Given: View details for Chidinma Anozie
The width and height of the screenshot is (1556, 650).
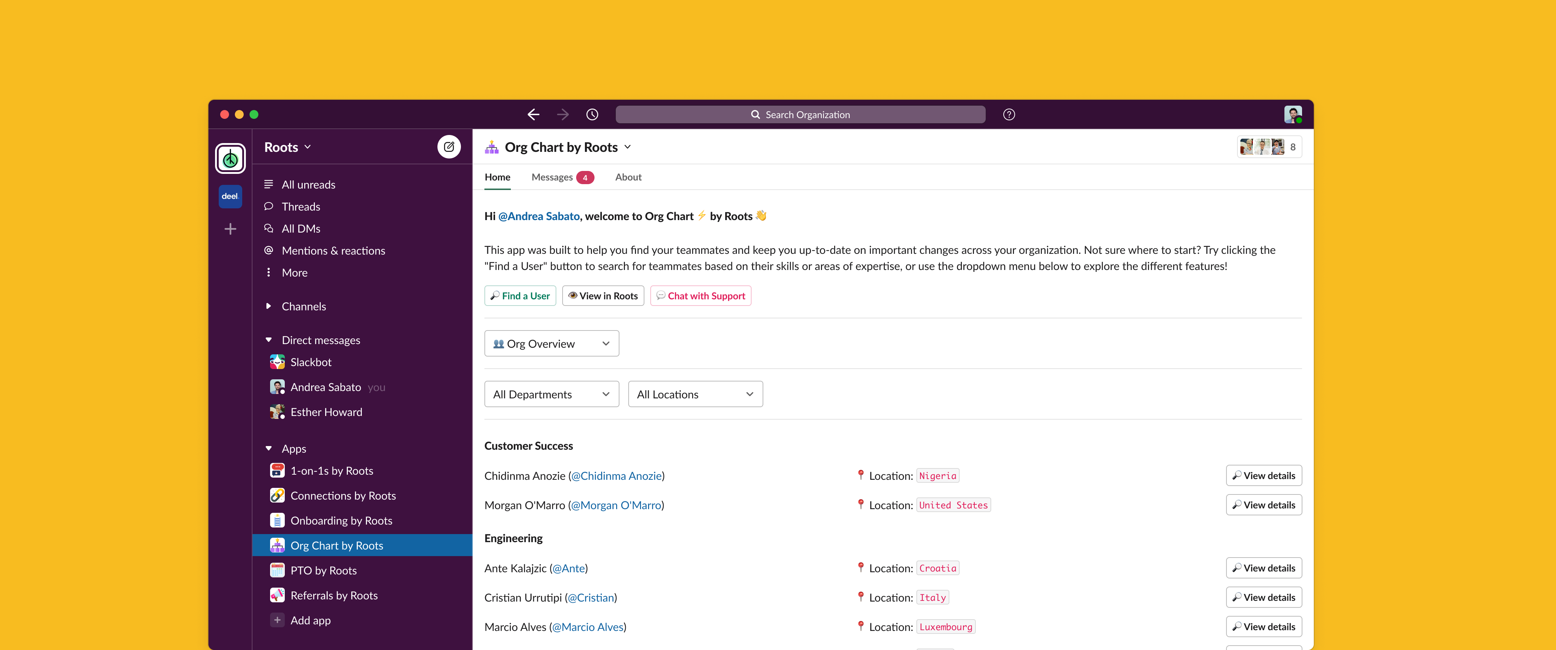Looking at the screenshot, I should (x=1264, y=476).
